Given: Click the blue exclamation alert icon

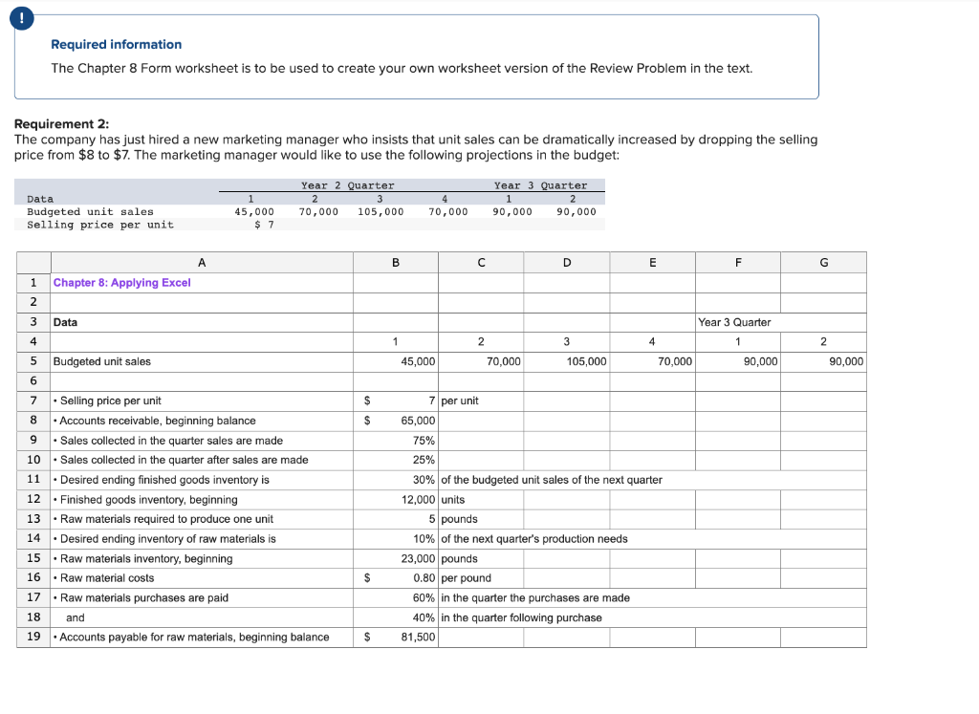Looking at the screenshot, I should pyautogui.click(x=21, y=17).
